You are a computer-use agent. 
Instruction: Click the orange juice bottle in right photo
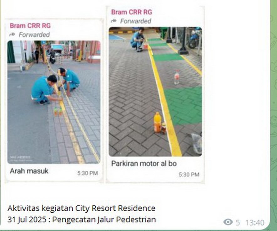coord(157,122)
